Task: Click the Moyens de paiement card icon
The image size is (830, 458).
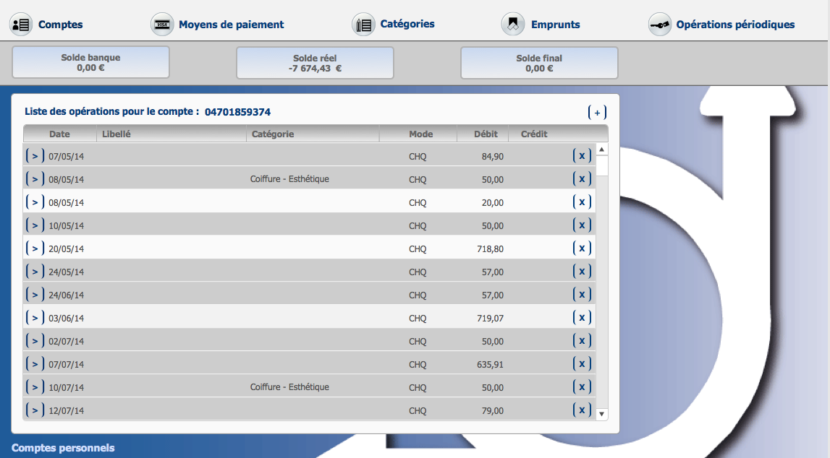Action: coord(162,25)
